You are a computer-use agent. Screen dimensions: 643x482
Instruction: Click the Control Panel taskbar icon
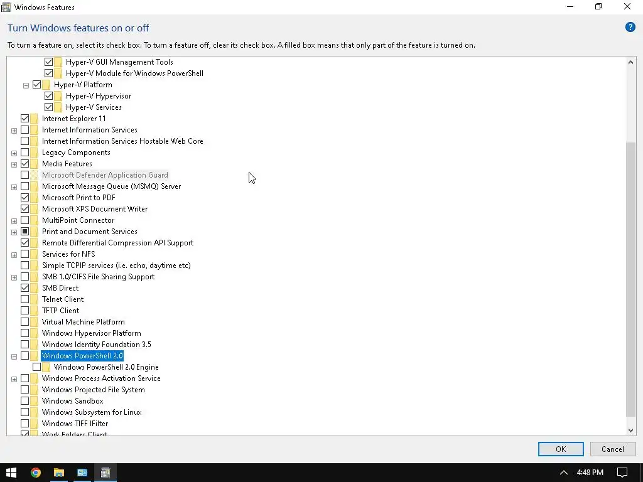tap(82, 473)
